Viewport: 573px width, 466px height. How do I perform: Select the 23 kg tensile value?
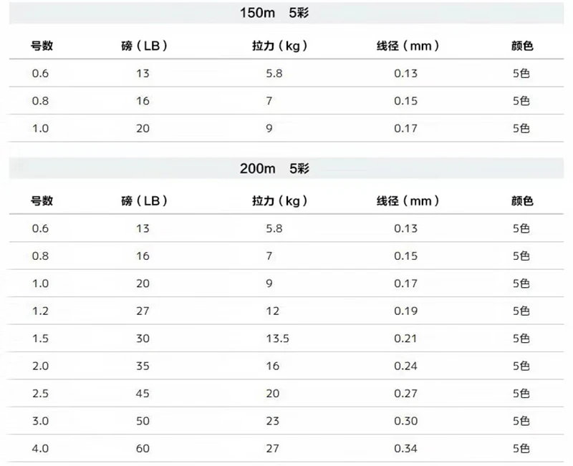tap(273, 421)
